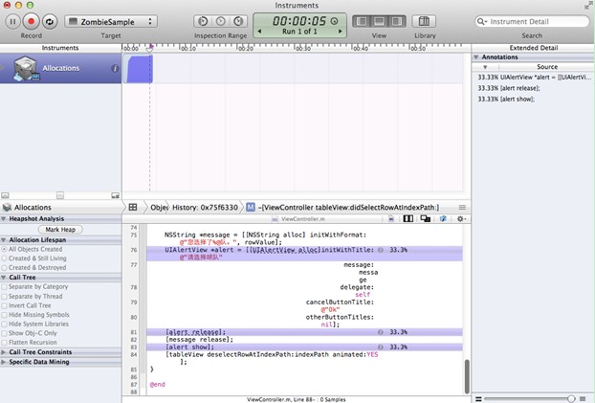595x403 pixels.
Task: Click info icon on [alert release] line
Action: tap(380, 332)
